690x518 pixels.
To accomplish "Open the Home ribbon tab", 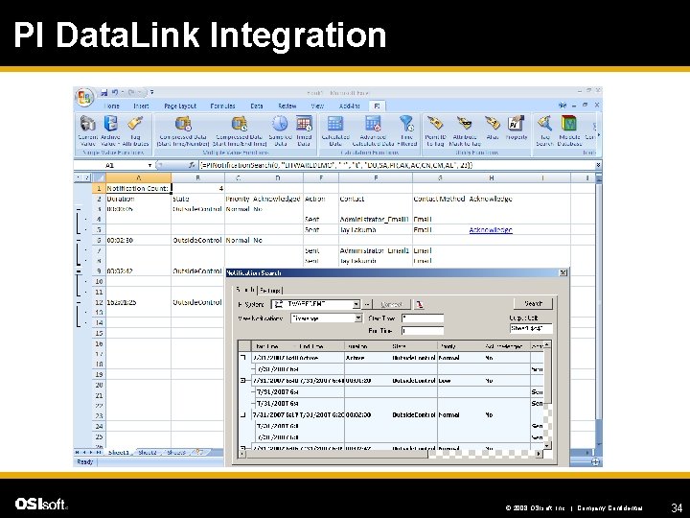I will 111,106.
